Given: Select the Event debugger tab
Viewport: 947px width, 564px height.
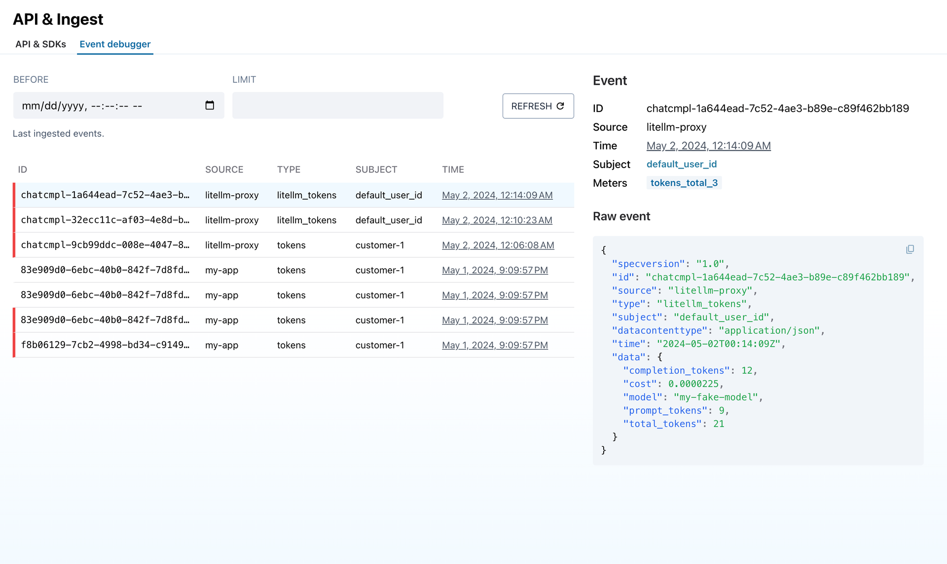Looking at the screenshot, I should [115, 44].
